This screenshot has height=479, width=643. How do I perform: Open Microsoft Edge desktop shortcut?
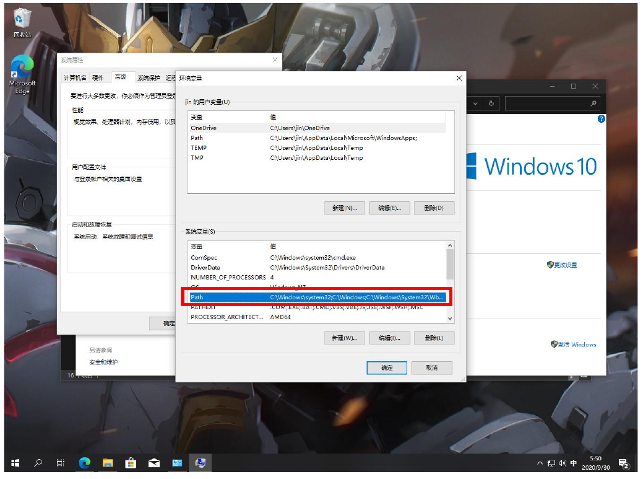tap(22, 73)
